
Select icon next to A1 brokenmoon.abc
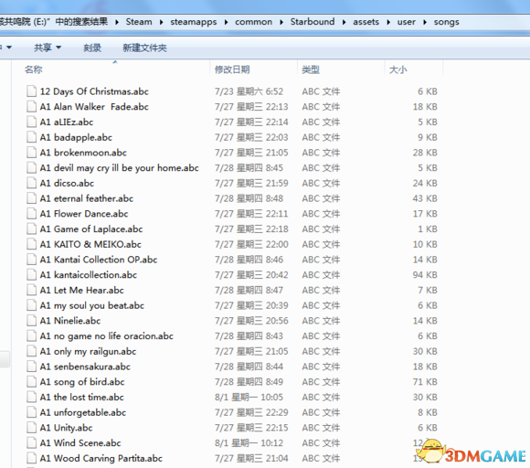click(x=31, y=153)
